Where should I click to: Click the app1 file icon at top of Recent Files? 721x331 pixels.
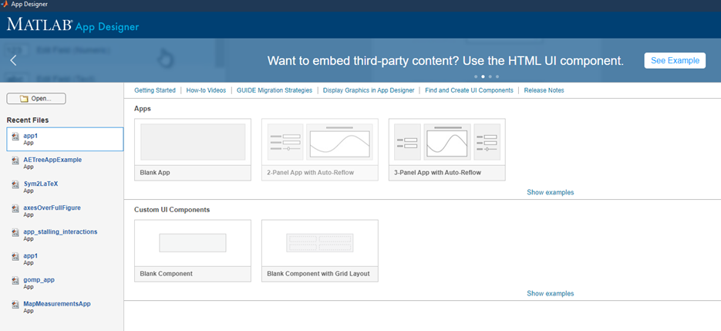tap(15, 137)
